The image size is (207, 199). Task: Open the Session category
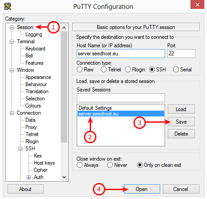(x=25, y=27)
